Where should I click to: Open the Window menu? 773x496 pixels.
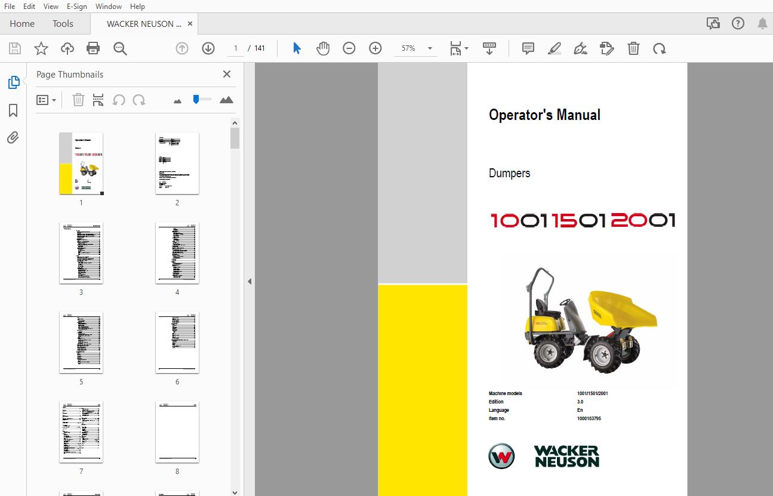109,6
